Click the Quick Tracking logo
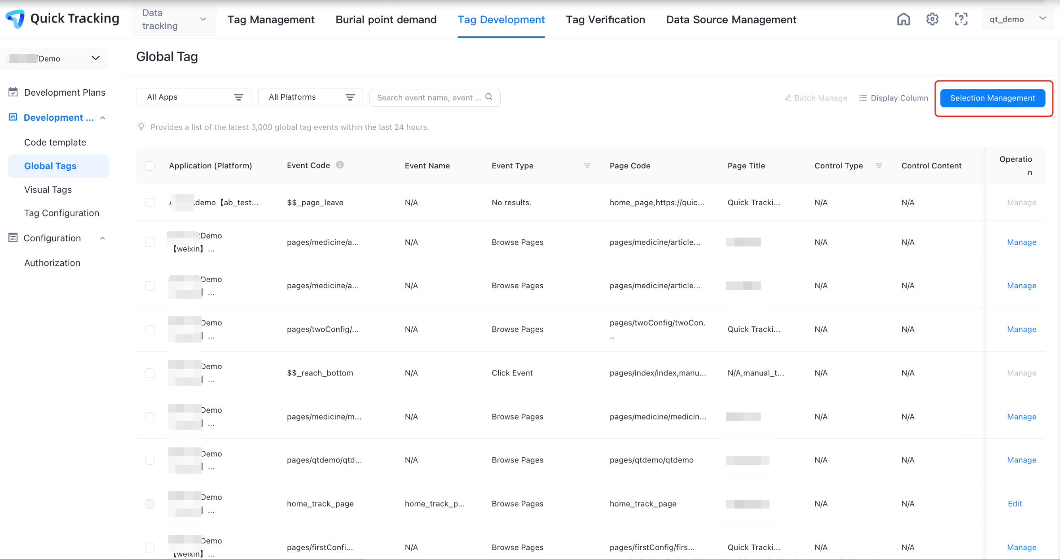The height and width of the screenshot is (560, 1060). [16, 19]
